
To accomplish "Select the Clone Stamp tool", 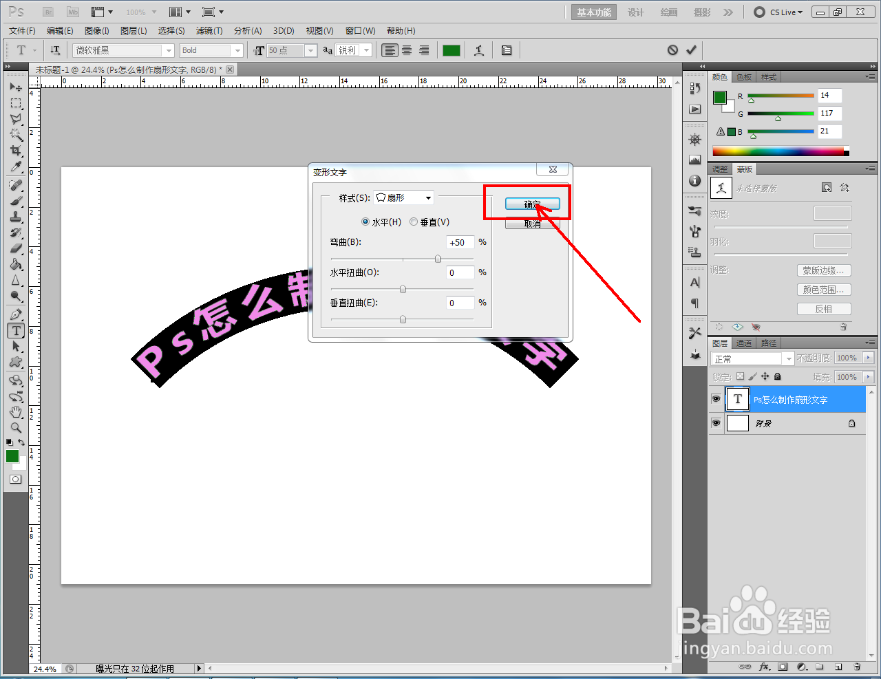I will [16, 217].
